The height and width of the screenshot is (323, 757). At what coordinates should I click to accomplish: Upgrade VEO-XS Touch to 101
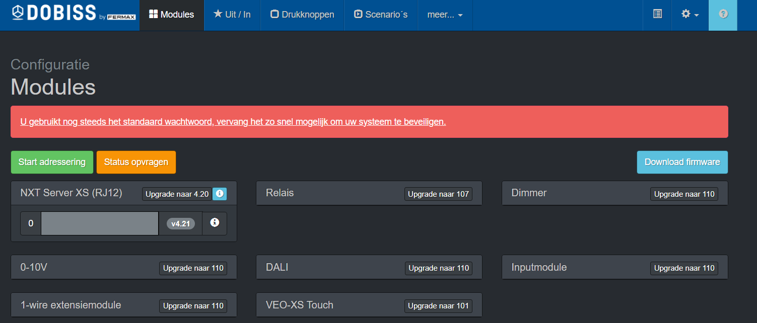438,306
